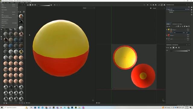
Task: Select the highlighted gold material in Assets
Action: [21, 52]
